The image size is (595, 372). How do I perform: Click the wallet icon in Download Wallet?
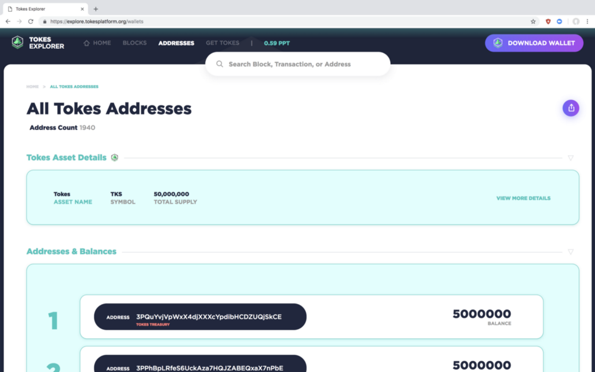tap(498, 43)
